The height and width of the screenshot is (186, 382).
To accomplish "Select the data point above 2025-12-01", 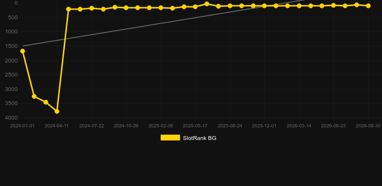I will (264, 6).
